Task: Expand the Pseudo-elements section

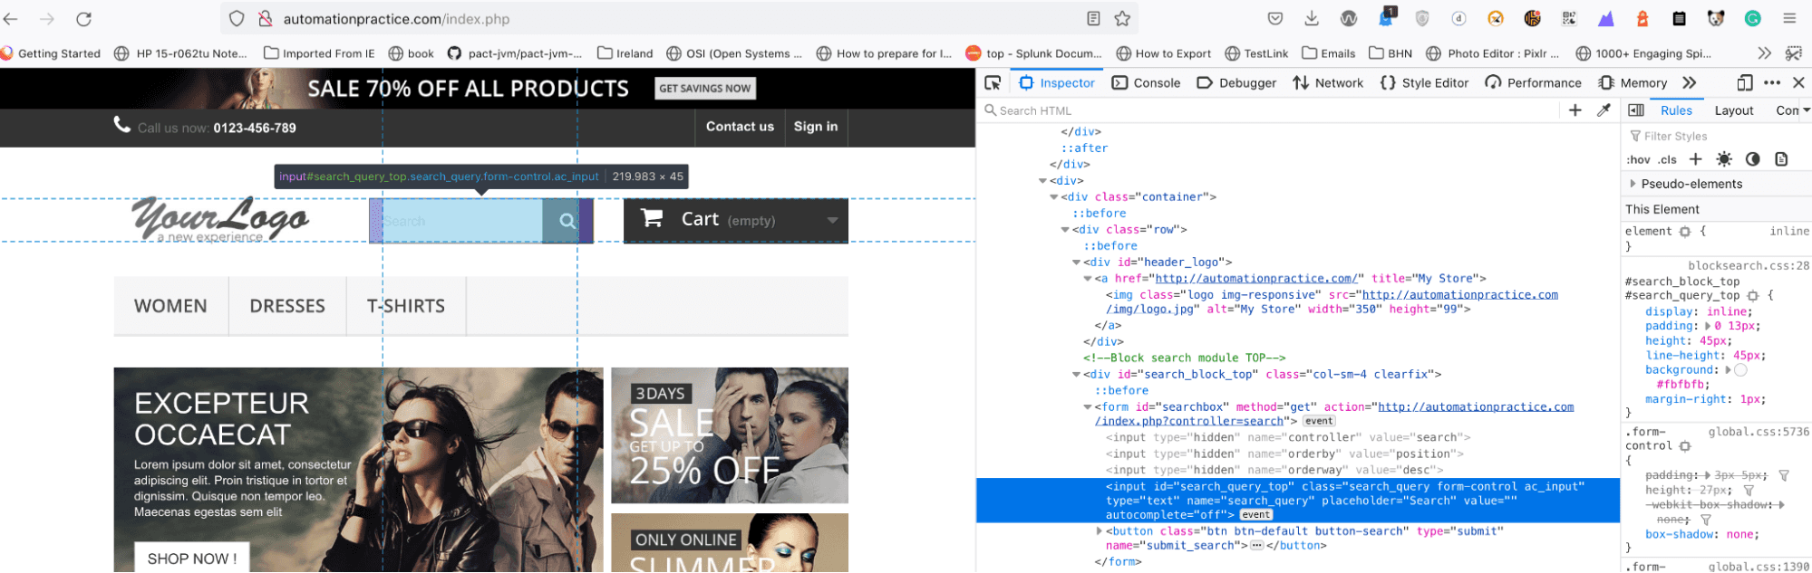Action: click(x=1633, y=184)
